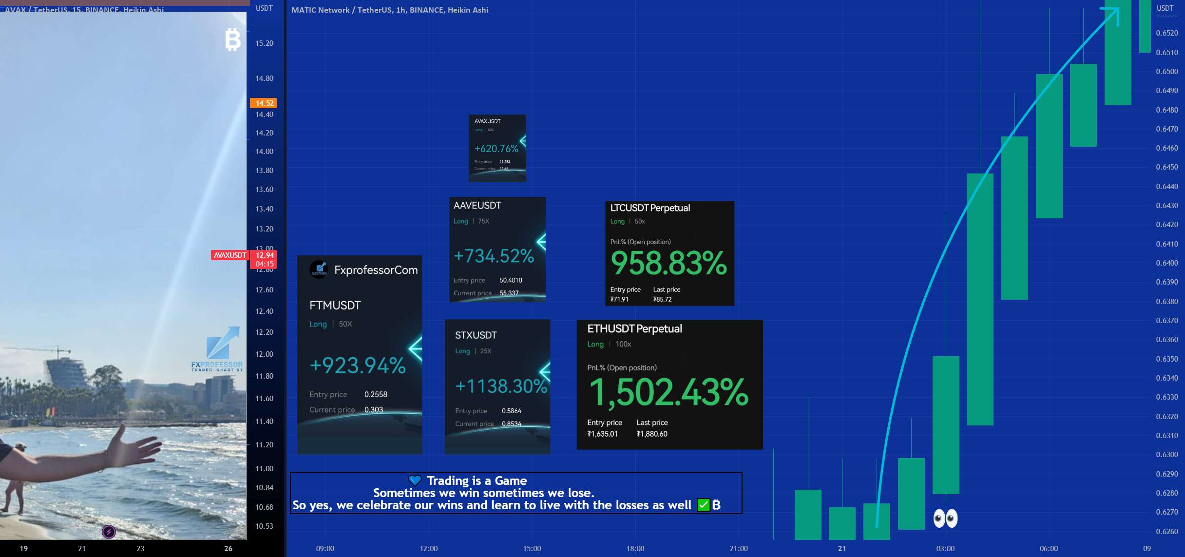This screenshot has height=557, width=1185.
Task: Click the STXUSDT current price 0.8534
Action: 511,423
